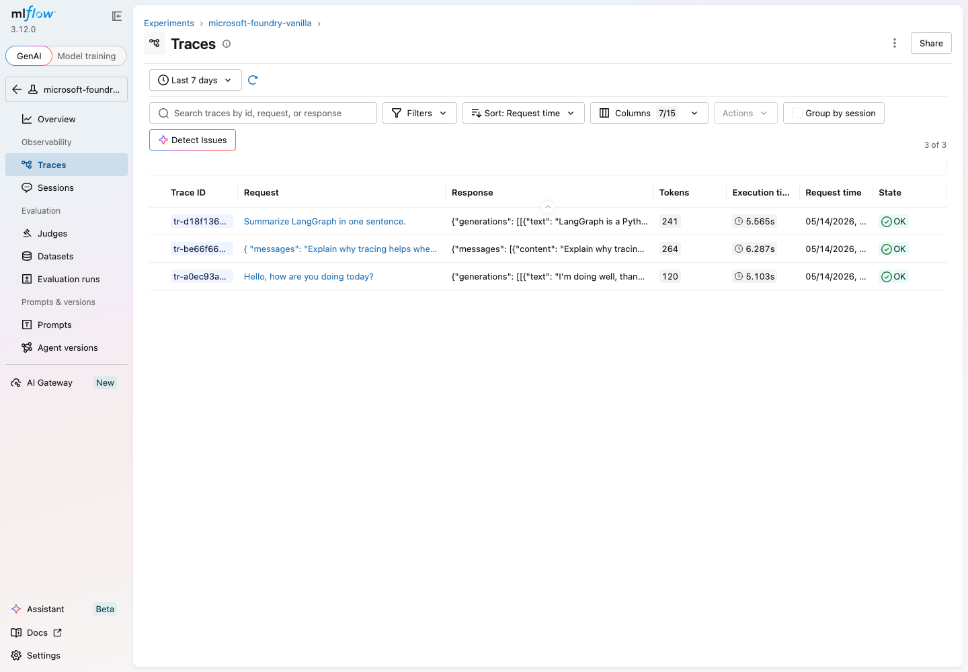968x672 pixels.
Task: Click the Execution ti… column header
Action: tap(761, 192)
